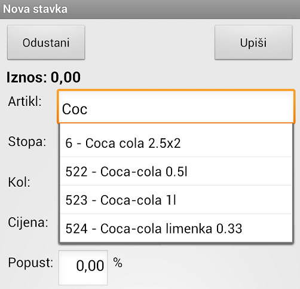Screen dimensions: 300x289
Task: Select 524 - Coca-cola limenka 0.33
Action: [x=176, y=228]
